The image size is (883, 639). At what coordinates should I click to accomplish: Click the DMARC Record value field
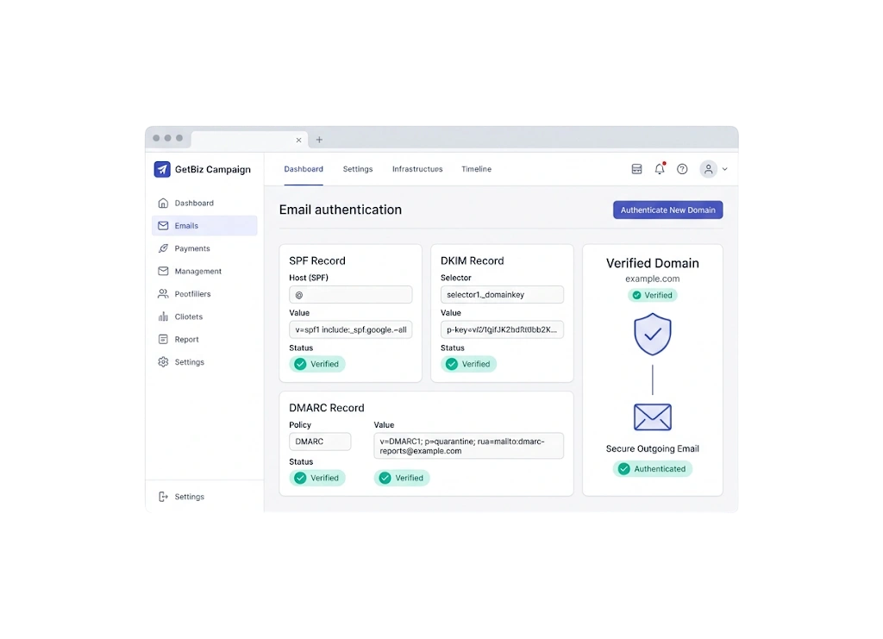pos(468,446)
